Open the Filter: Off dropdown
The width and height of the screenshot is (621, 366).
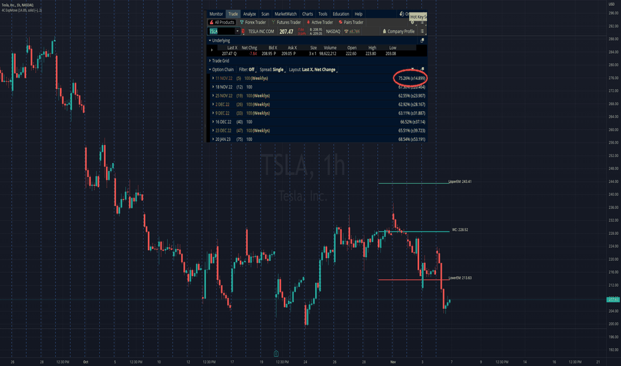(247, 70)
